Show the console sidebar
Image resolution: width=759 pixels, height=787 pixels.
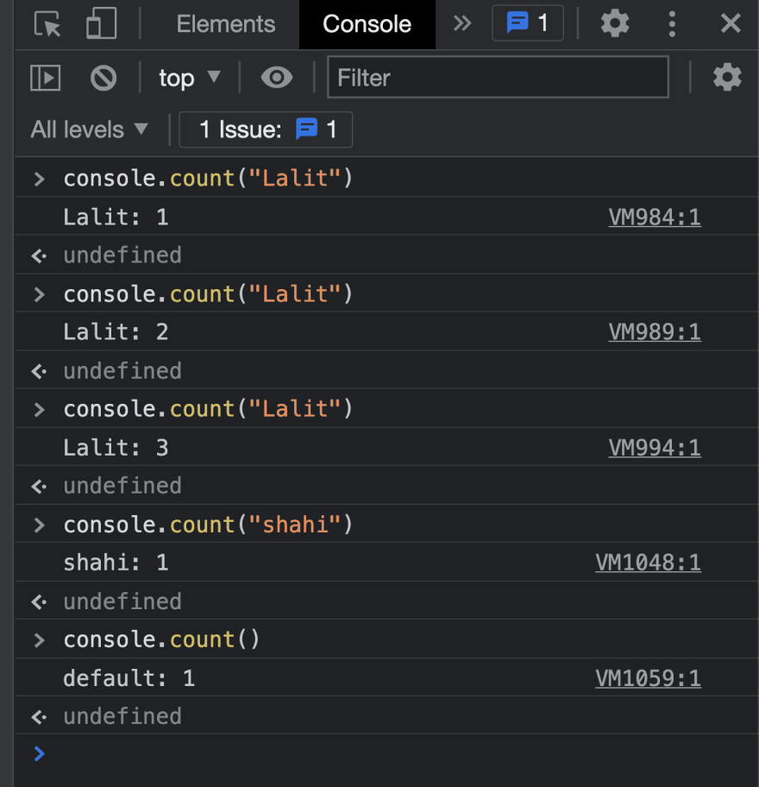point(45,78)
